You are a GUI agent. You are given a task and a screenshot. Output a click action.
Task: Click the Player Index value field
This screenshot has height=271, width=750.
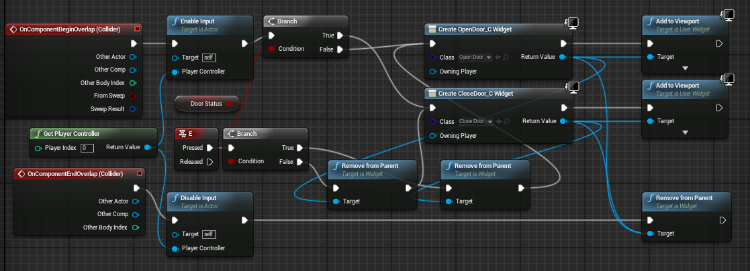pos(87,148)
